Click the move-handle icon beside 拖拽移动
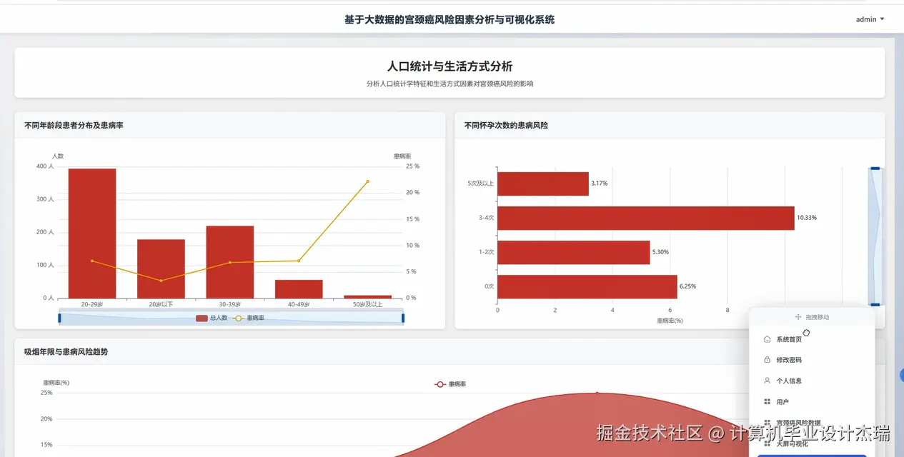 pos(798,317)
